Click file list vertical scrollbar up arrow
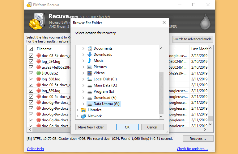Viewport: 238px width, 154px height. click(210, 48)
